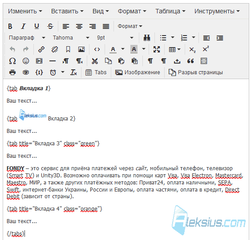Toggle bold formatting
This screenshot has width=251, height=240.
click(x=10, y=26)
